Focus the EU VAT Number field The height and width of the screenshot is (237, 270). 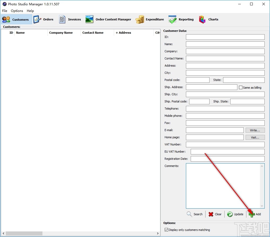[x=228, y=152]
